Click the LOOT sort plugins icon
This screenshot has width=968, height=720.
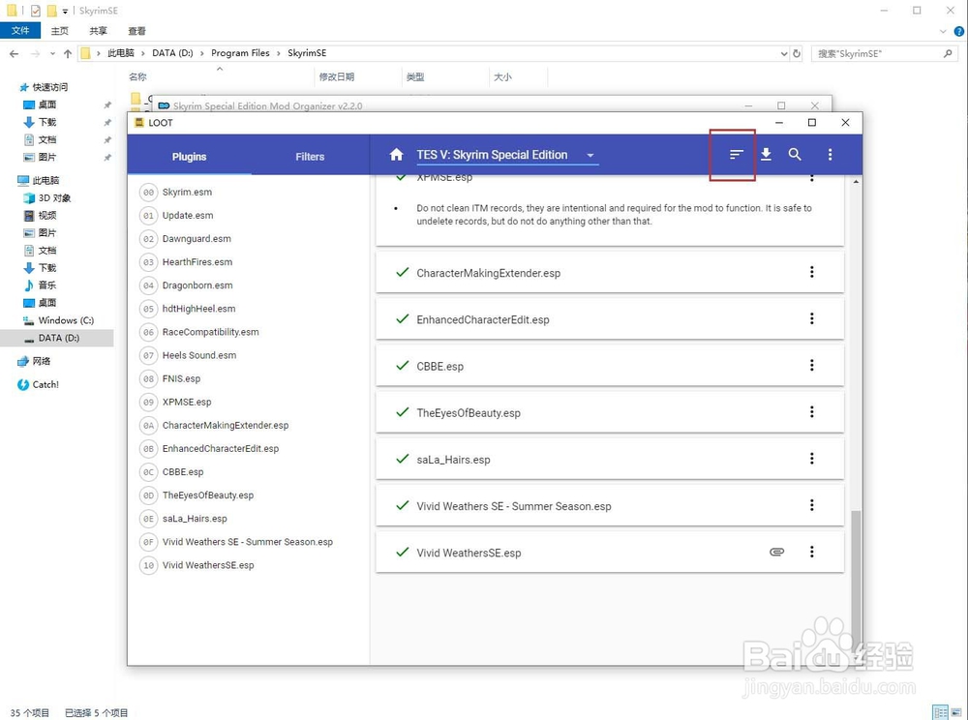pos(736,154)
